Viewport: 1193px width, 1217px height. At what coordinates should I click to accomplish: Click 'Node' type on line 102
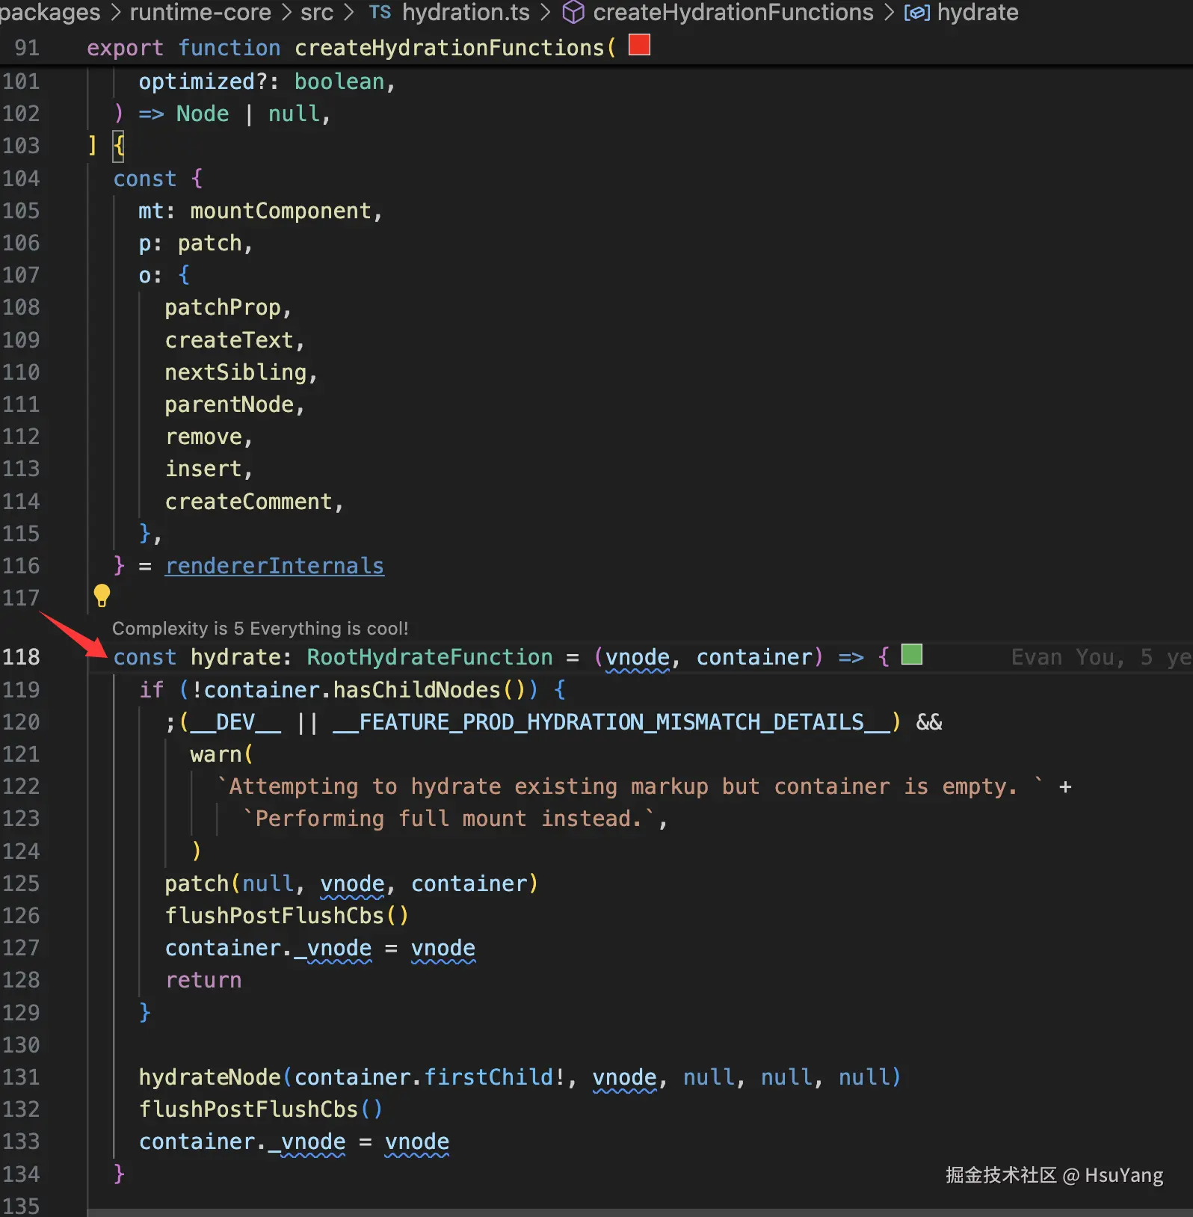[203, 114]
